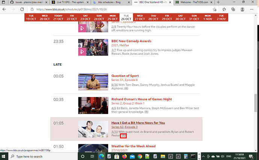The image size is (259, 160).
Task: Open BBC New Comedy Awards programme link
Action: coord(131,41)
